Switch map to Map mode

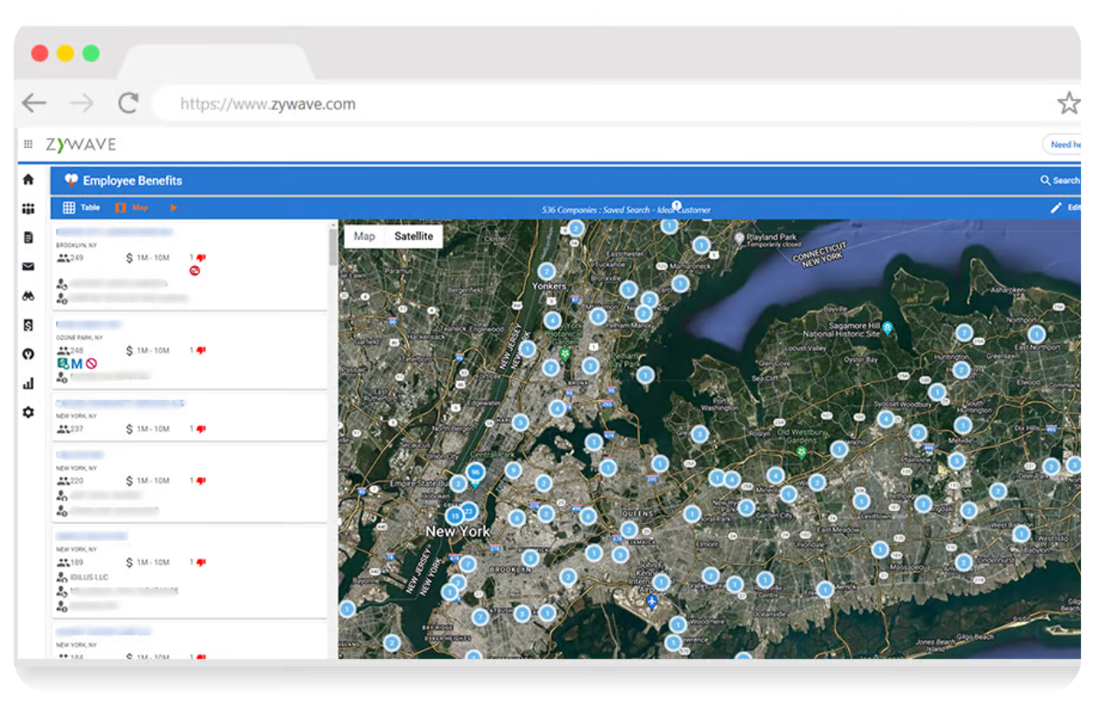[x=364, y=236]
